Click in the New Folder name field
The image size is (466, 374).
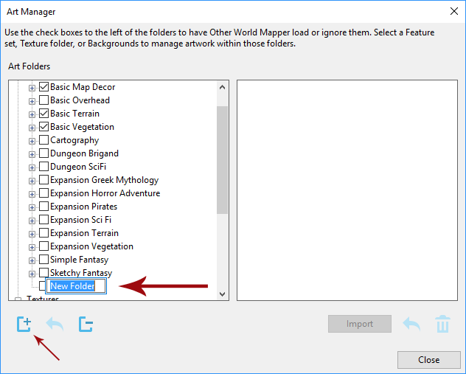(x=76, y=286)
